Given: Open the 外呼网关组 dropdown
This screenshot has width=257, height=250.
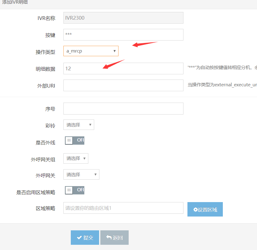Looking at the screenshot, I should [76, 158].
